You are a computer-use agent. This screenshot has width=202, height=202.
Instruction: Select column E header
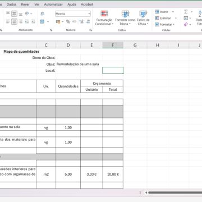tap(91, 45)
